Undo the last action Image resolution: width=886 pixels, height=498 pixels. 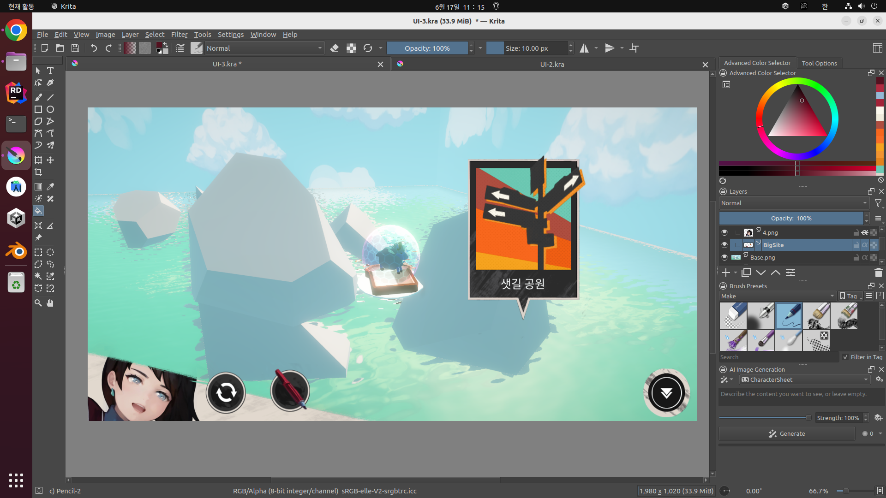click(94, 48)
